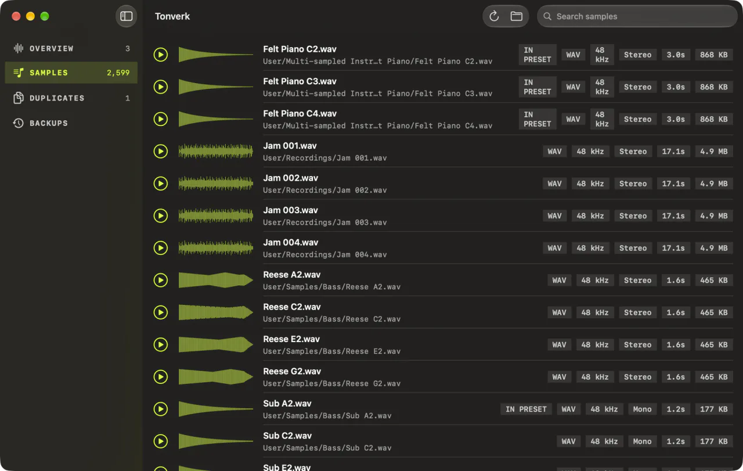Play Felt Piano C2.wav preview
Viewport: 743px width, 471px height.
pyautogui.click(x=161, y=55)
